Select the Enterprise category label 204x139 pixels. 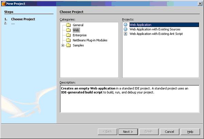tap(80, 35)
